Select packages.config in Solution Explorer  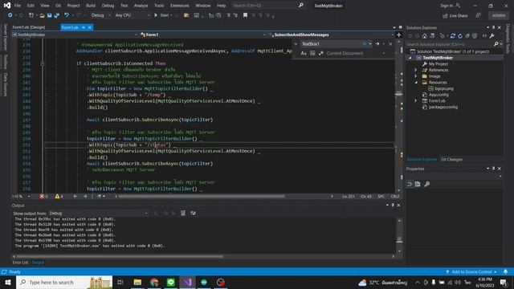pos(443,107)
